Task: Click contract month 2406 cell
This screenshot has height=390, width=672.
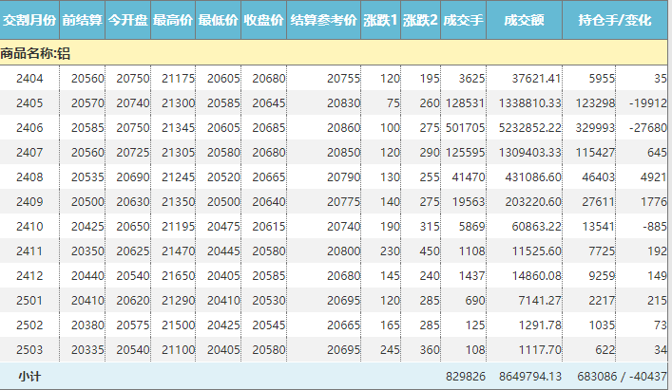Action: coord(29,127)
